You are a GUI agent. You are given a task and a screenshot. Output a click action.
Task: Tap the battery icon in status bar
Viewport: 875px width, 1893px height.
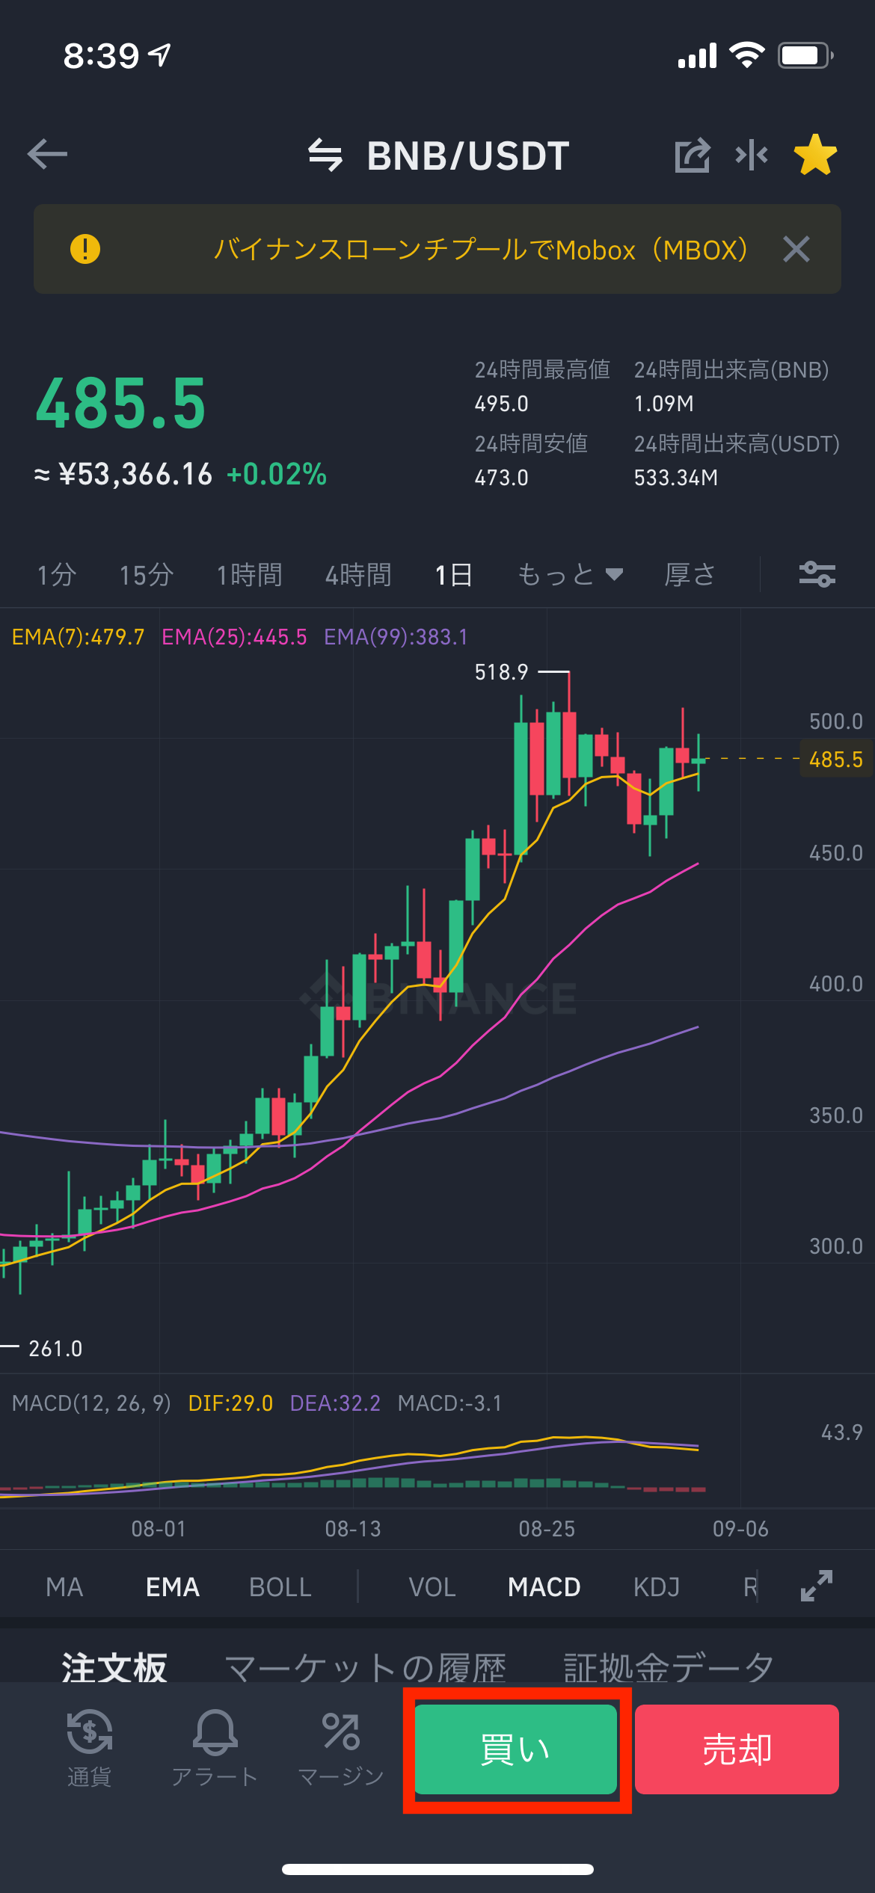tap(805, 55)
